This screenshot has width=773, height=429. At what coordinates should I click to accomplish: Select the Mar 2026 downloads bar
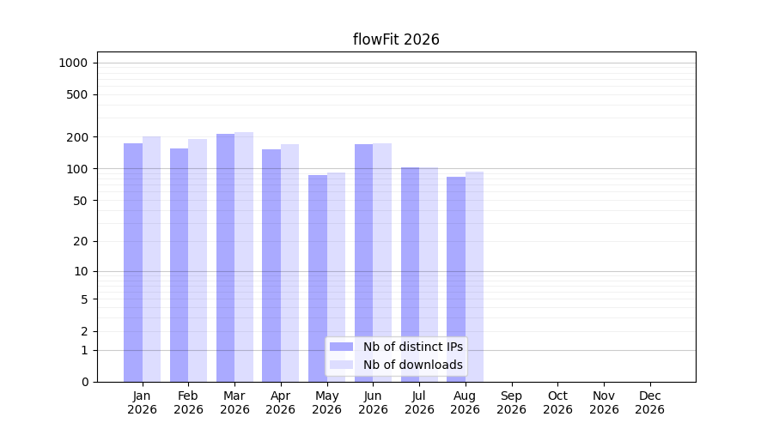point(244,257)
